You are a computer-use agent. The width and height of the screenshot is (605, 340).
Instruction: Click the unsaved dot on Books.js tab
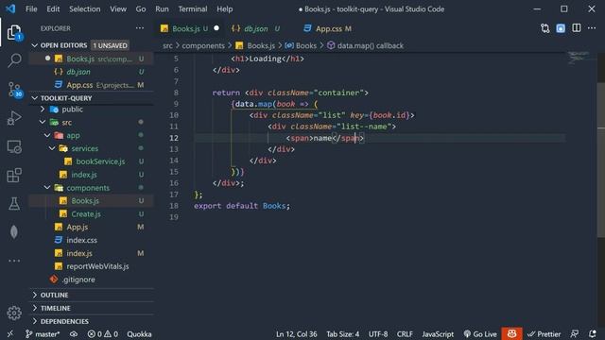click(x=216, y=28)
